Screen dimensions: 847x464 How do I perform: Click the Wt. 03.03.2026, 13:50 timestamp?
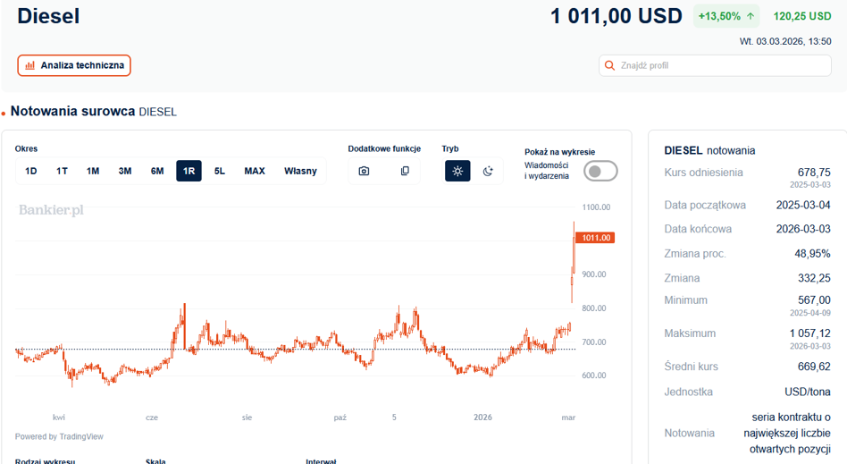tap(785, 41)
